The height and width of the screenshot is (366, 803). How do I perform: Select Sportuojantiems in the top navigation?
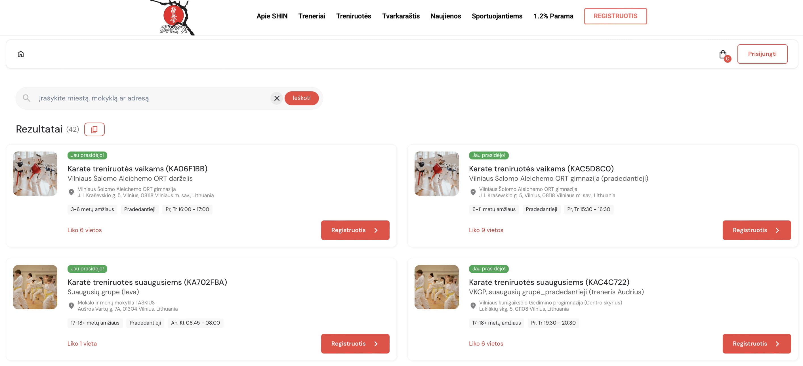click(x=497, y=16)
